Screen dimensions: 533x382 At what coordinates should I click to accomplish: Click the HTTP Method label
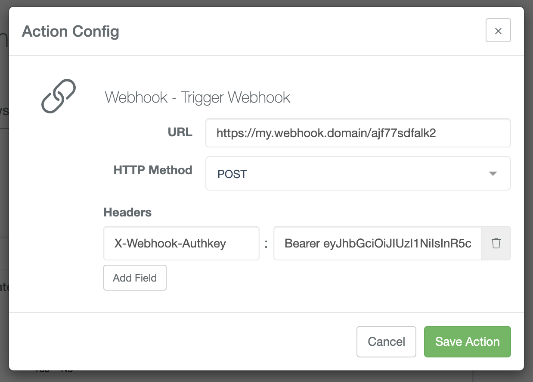[x=153, y=170]
